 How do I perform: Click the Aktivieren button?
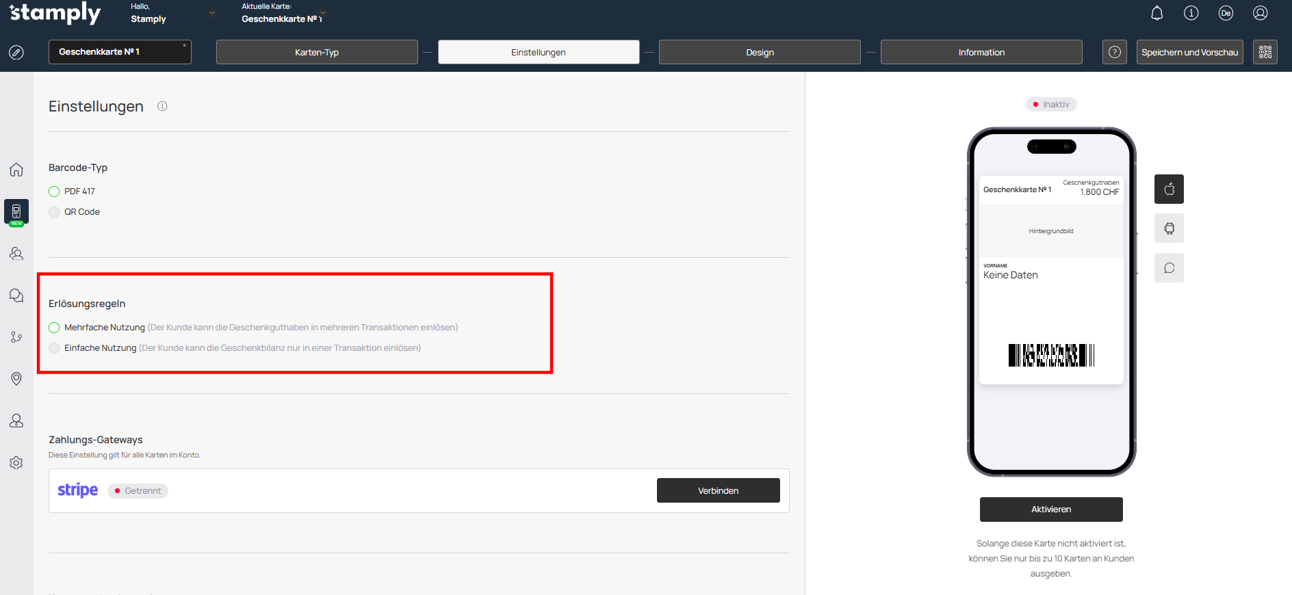1050,510
